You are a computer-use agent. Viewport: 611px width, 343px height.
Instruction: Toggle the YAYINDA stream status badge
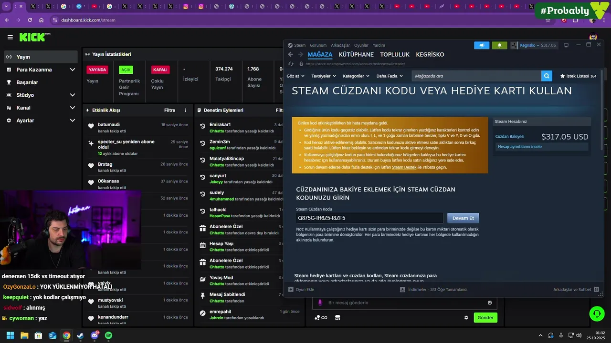coord(97,70)
